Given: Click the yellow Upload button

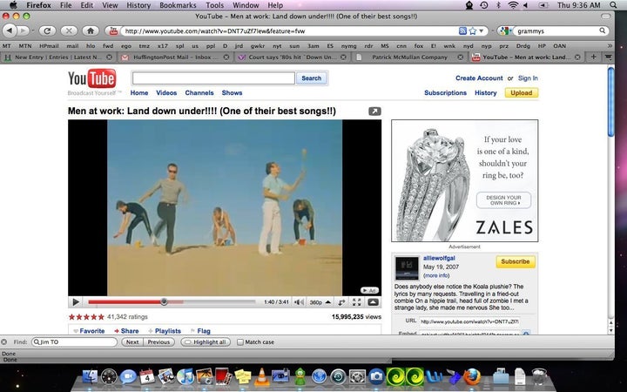Looking at the screenshot, I should pyautogui.click(x=522, y=93).
